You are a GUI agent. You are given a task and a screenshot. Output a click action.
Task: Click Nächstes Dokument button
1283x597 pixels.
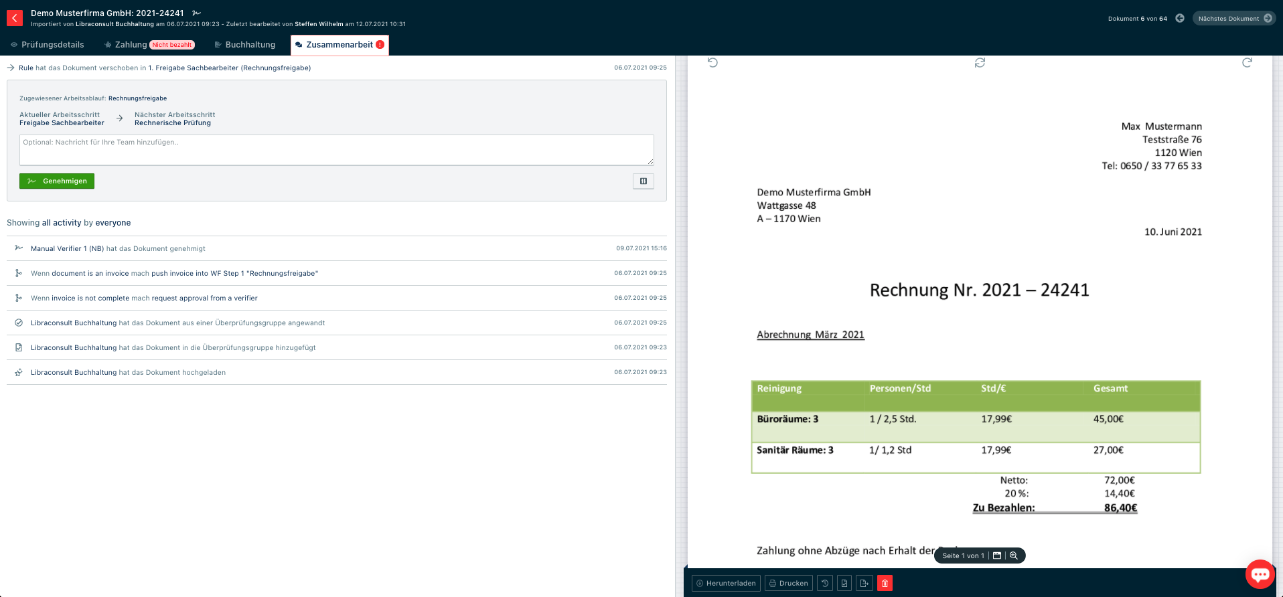[1234, 18]
